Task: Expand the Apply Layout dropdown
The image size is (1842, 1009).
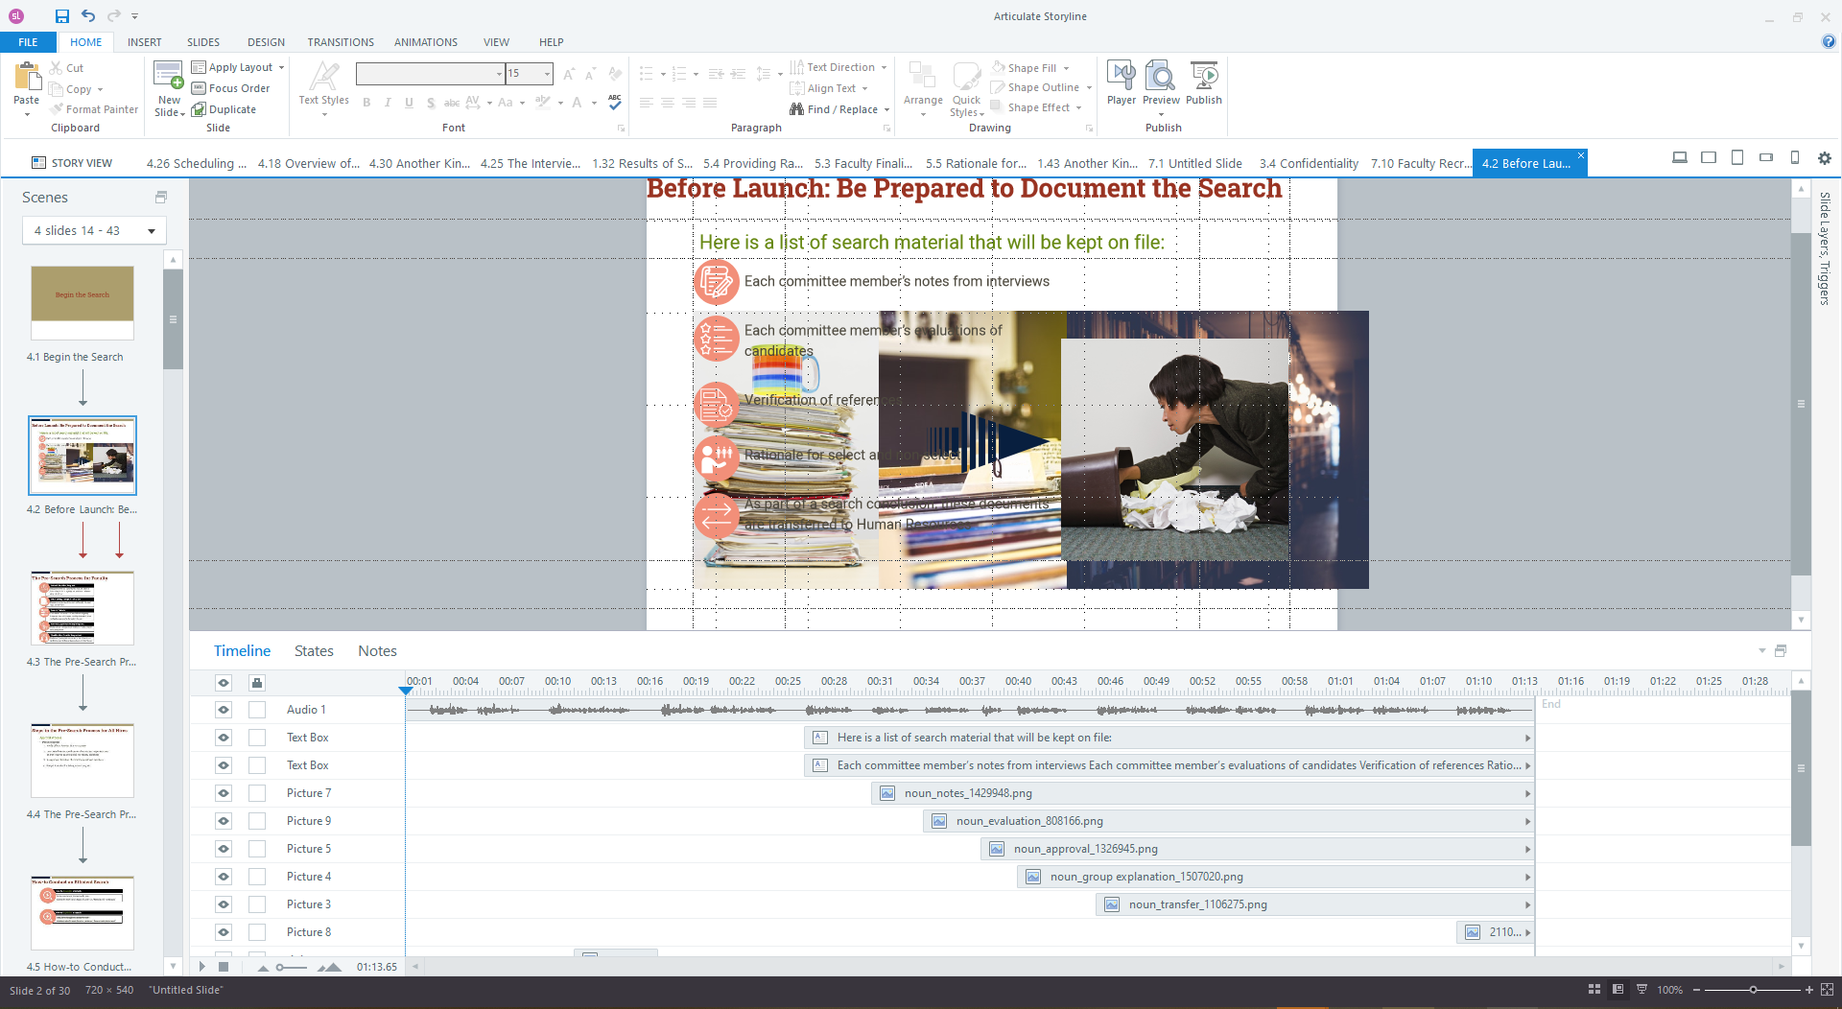Action: click(x=281, y=67)
